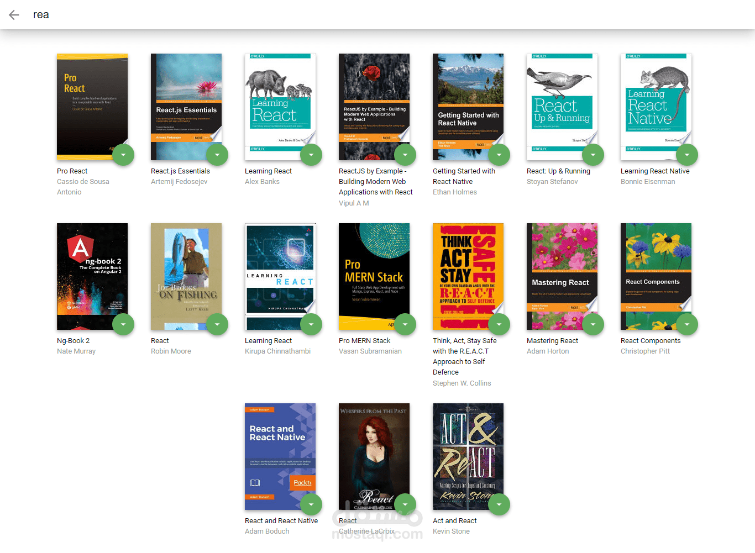Open shelf dropdown on React.js Essentials
Image resolution: width=755 pixels, height=553 pixels.
(x=217, y=155)
